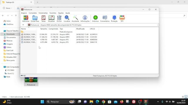The image size is (188, 105).
Task: Show archive Informações icon
Action: pos(85,19)
